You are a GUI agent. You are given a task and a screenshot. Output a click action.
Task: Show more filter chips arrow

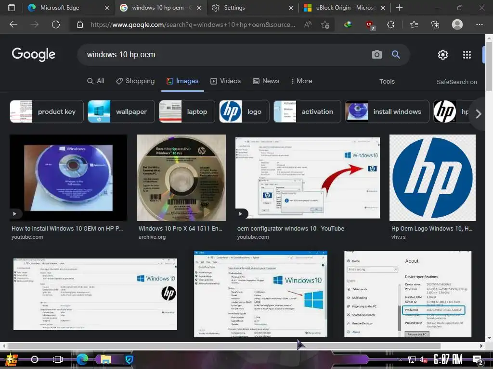coord(478,113)
